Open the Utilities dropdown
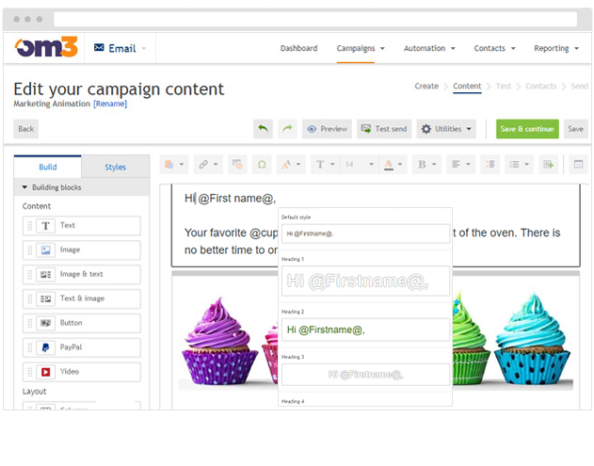Viewport: 594px width, 466px height. point(446,129)
